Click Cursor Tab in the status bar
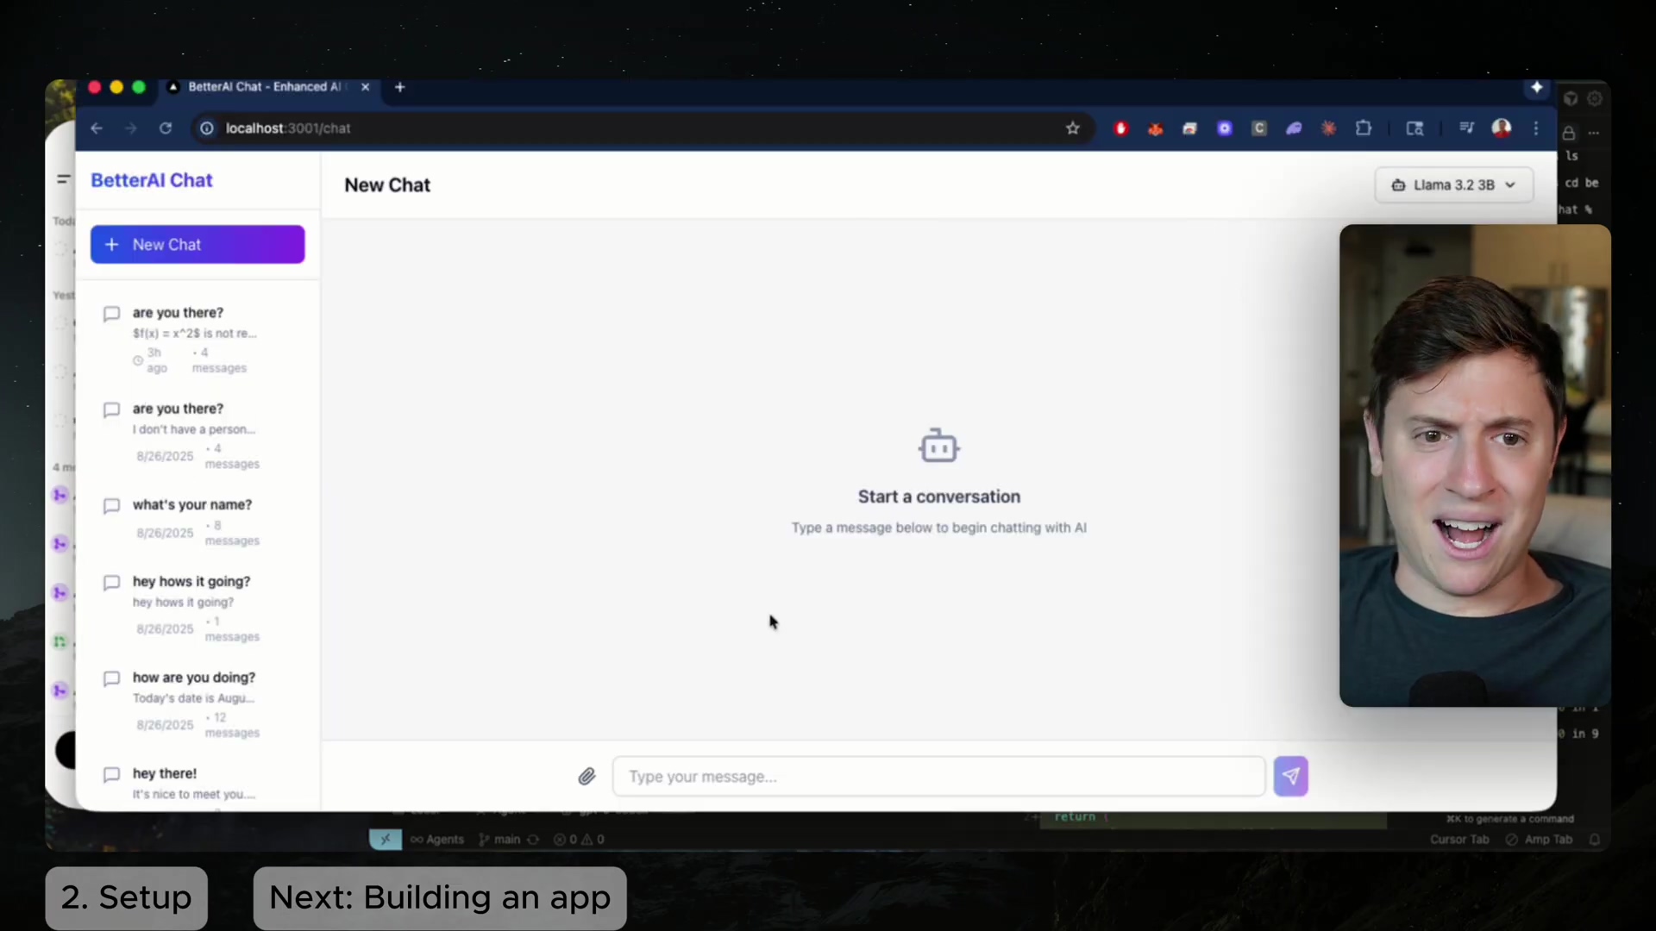Screen dimensions: 1656x931 [x=1459, y=840]
